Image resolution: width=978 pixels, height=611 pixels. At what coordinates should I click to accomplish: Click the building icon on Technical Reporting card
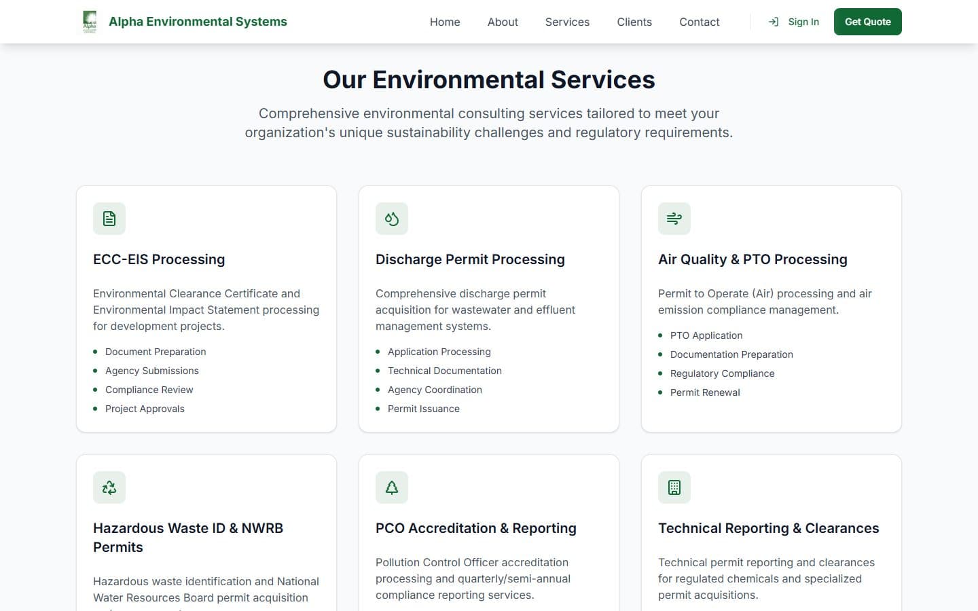pyautogui.click(x=674, y=487)
